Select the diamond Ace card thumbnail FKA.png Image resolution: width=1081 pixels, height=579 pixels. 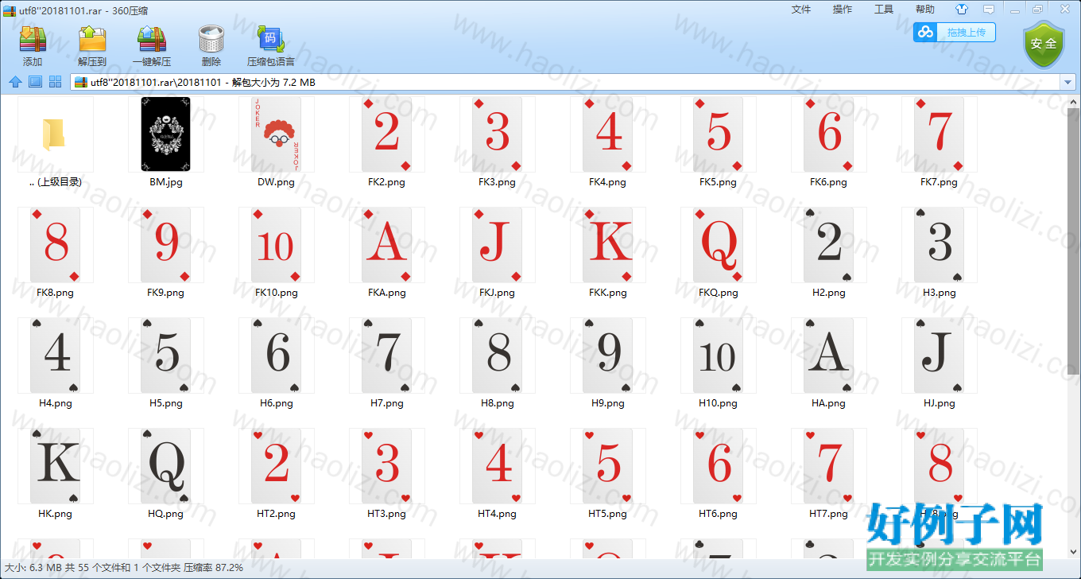click(387, 245)
